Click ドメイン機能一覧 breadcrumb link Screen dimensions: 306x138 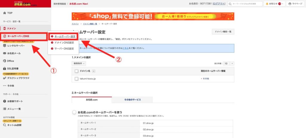click(90, 24)
